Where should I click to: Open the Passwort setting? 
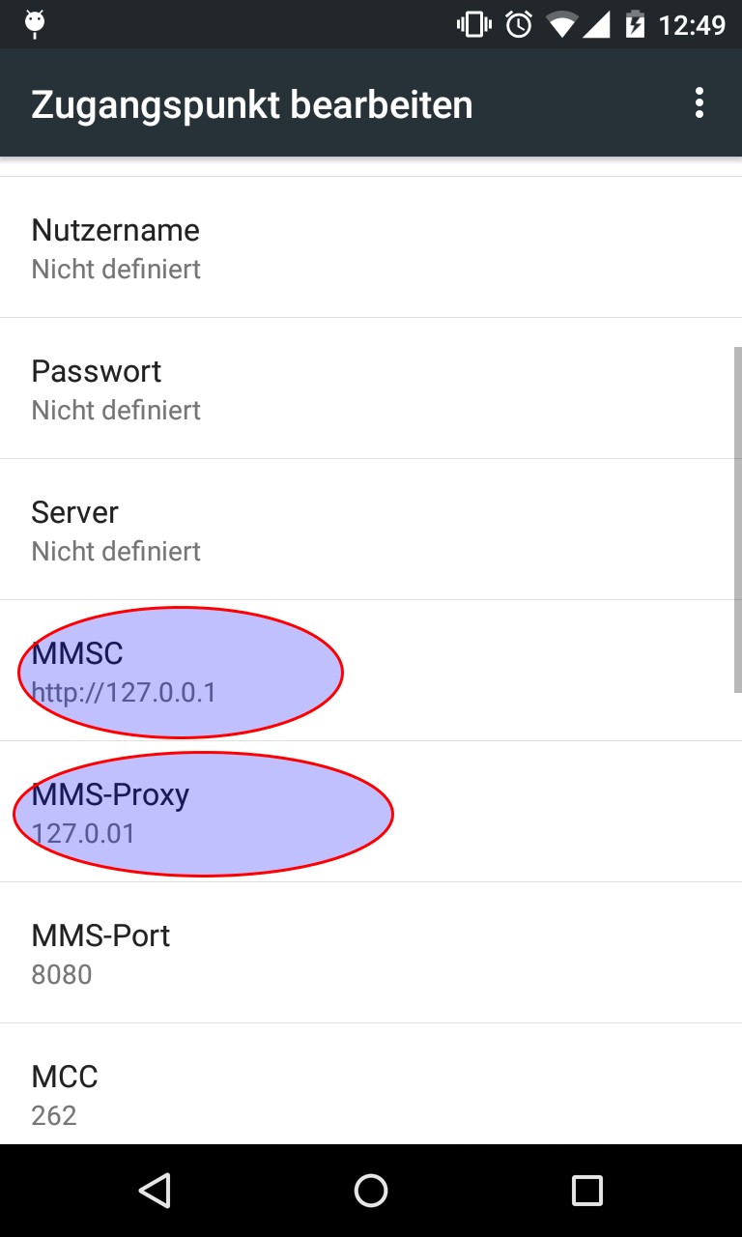click(x=371, y=388)
